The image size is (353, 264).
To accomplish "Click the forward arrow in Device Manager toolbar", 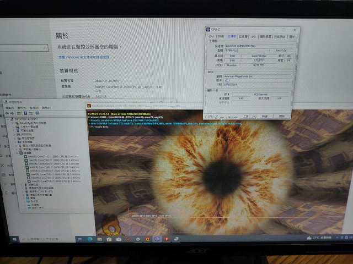I will point(12,113).
